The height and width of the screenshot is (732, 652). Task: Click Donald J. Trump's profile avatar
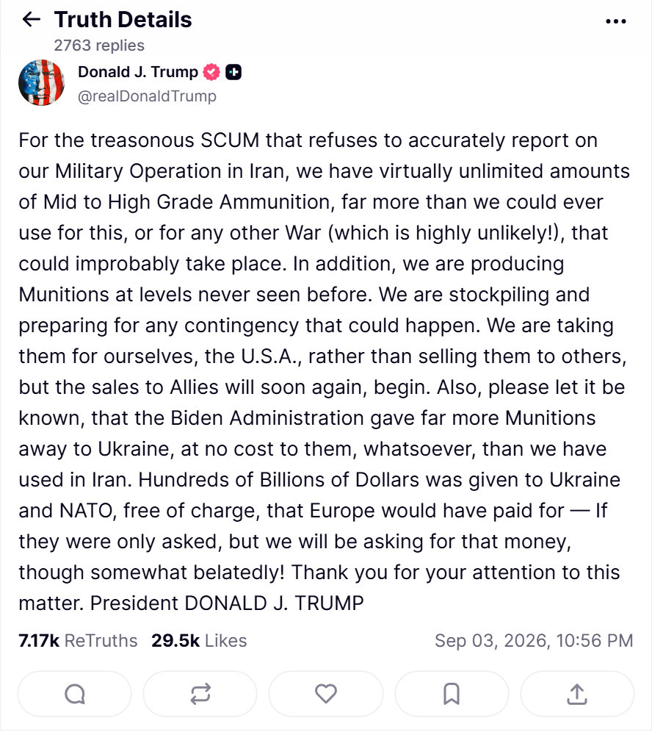pos(42,82)
